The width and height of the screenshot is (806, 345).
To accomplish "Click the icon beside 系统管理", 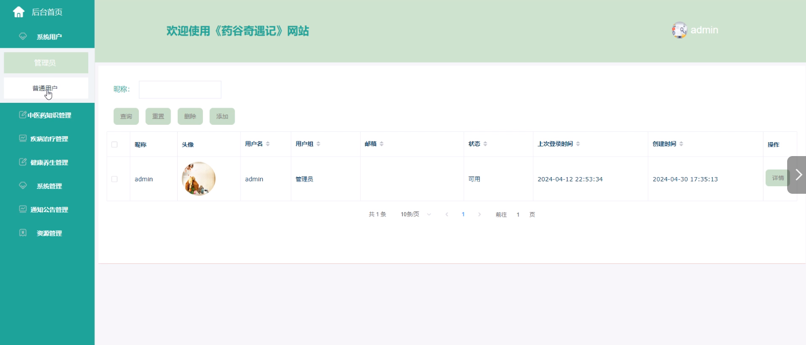I will [x=23, y=186].
